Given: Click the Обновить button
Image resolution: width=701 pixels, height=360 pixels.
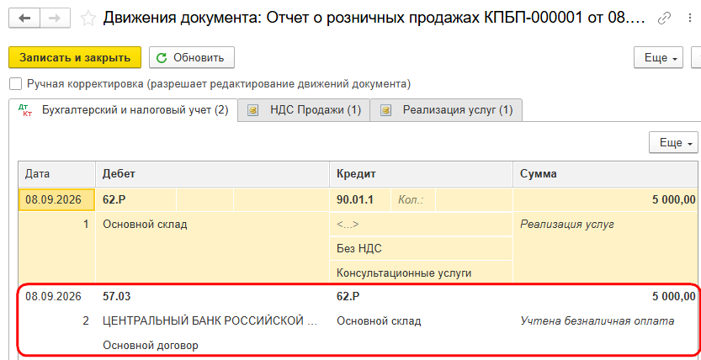Looking at the screenshot, I should coord(192,58).
